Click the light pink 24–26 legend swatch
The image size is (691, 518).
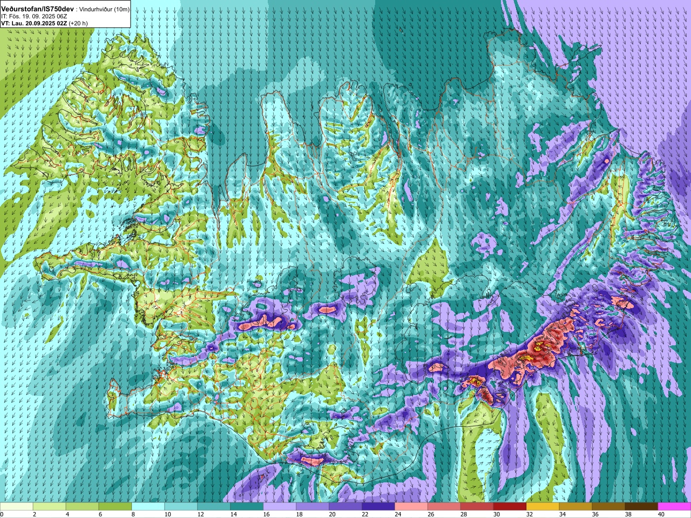coord(411,507)
